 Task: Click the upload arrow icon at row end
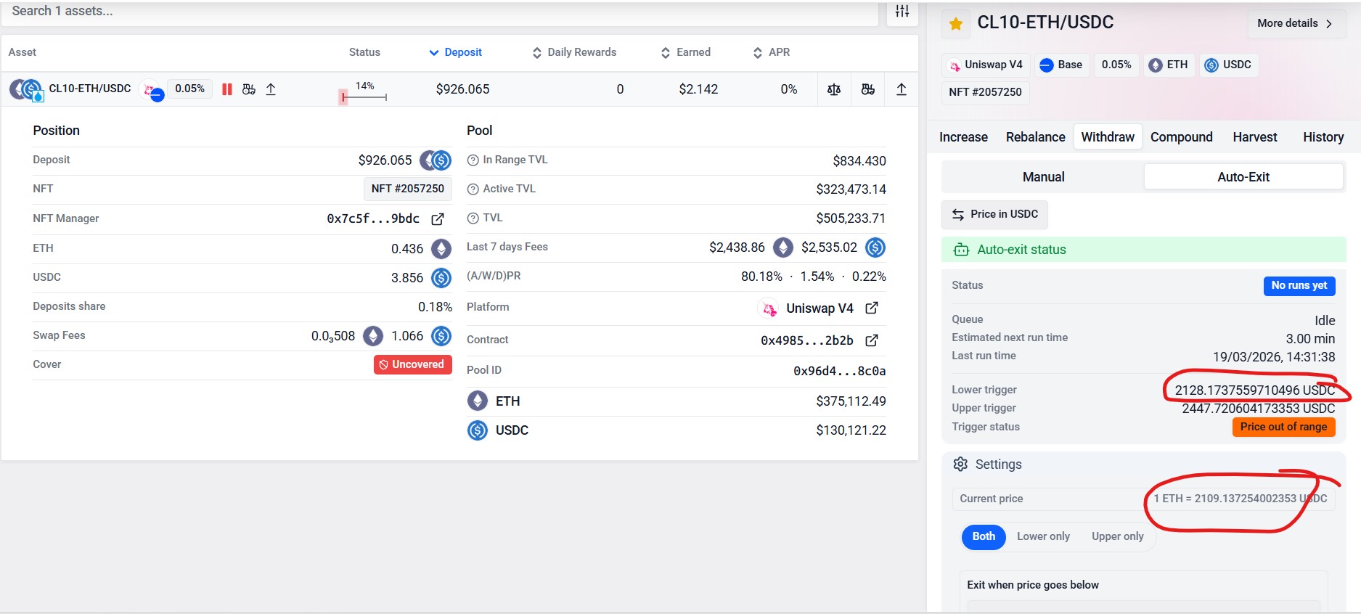pyautogui.click(x=901, y=89)
